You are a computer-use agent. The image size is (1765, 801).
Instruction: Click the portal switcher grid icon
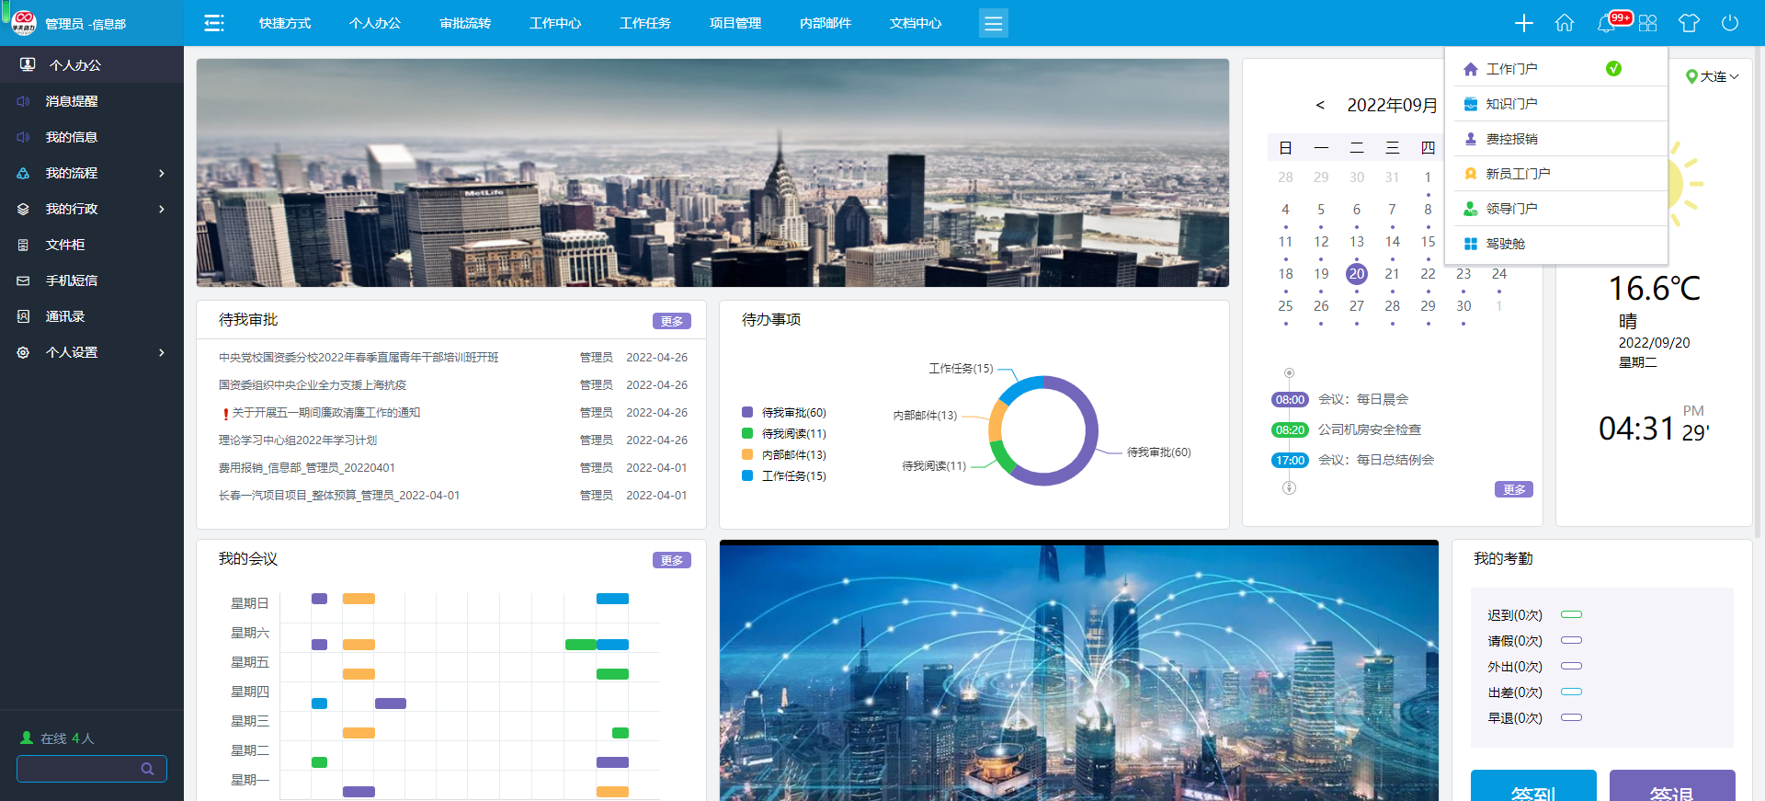pos(1647,23)
